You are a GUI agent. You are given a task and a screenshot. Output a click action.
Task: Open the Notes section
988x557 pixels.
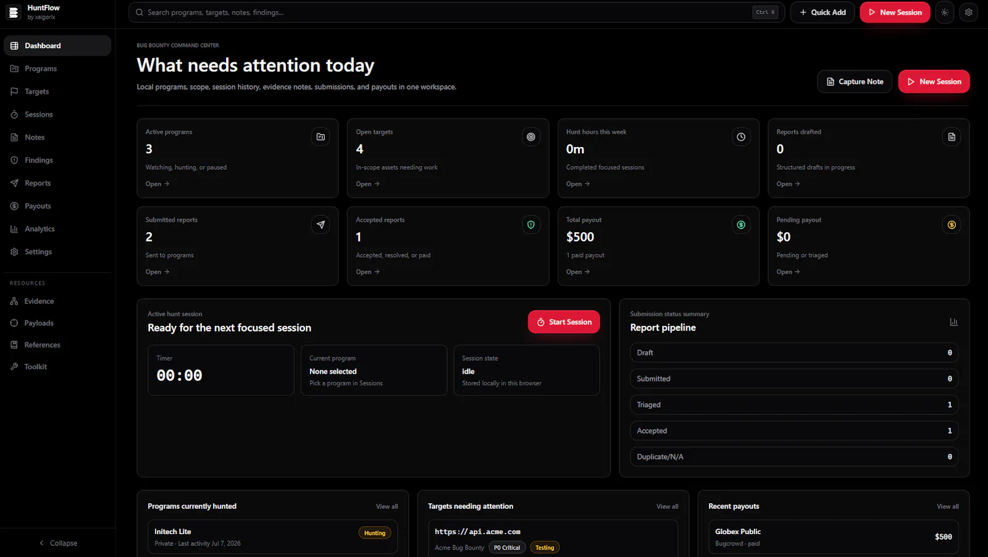point(57,137)
